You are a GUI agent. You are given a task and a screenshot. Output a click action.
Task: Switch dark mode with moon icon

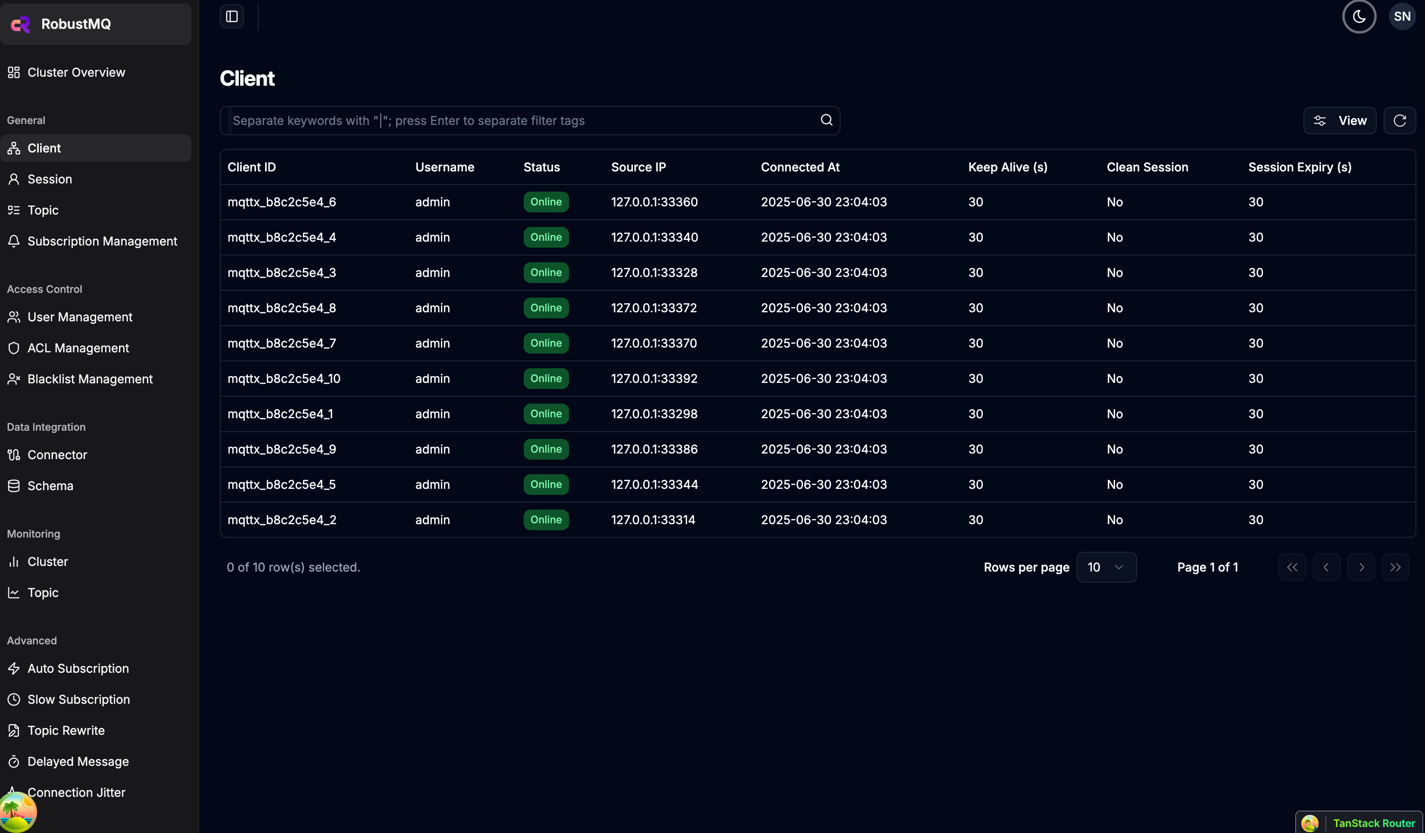(x=1359, y=16)
